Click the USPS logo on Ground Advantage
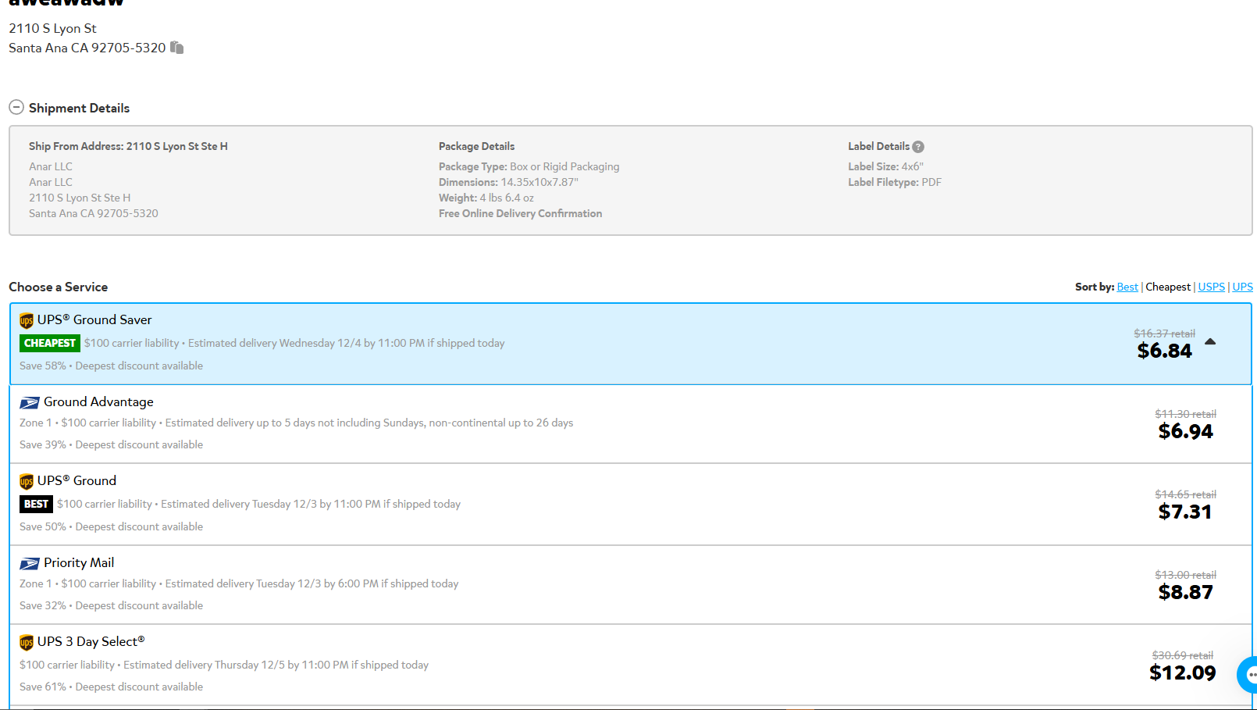The image size is (1257, 710). [x=30, y=402]
